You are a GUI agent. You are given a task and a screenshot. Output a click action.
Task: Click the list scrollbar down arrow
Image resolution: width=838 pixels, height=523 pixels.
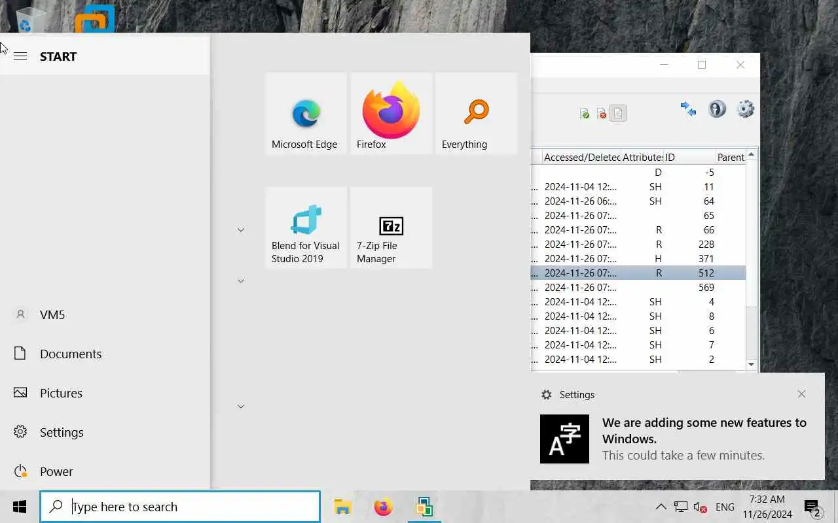pos(751,364)
